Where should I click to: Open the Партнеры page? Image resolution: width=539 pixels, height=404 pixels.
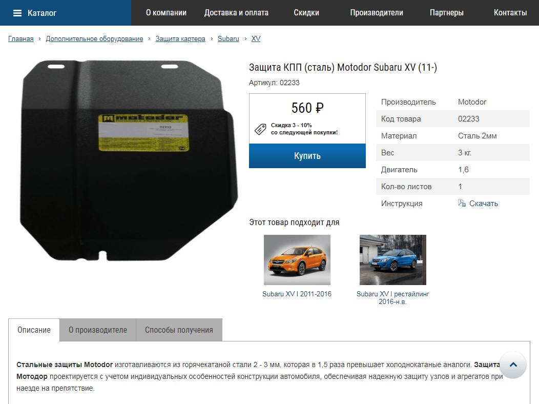pos(447,13)
